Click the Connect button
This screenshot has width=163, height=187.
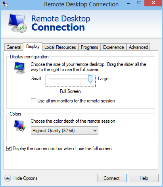point(112,178)
